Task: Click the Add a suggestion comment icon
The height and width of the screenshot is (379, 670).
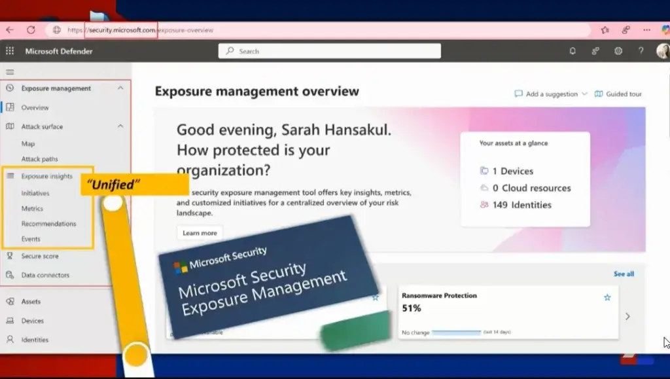Action: (518, 94)
